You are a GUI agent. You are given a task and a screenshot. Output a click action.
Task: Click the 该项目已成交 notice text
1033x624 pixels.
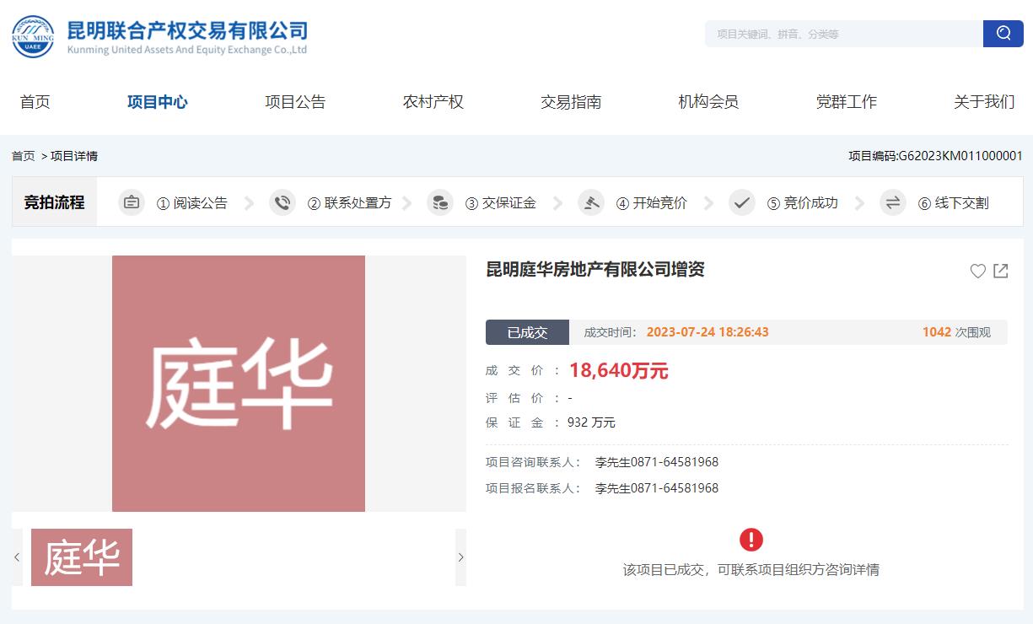pos(751,570)
